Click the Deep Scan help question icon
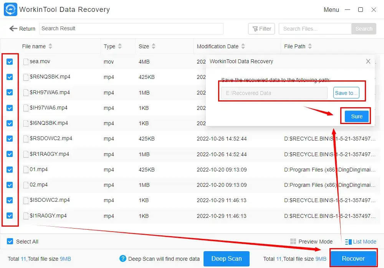 (123, 258)
